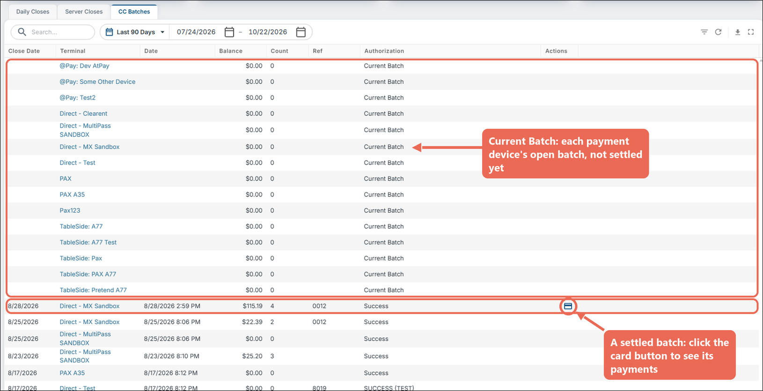Image resolution: width=763 pixels, height=391 pixels.
Task: Sort by the Terminal column header
Action: pos(73,51)
